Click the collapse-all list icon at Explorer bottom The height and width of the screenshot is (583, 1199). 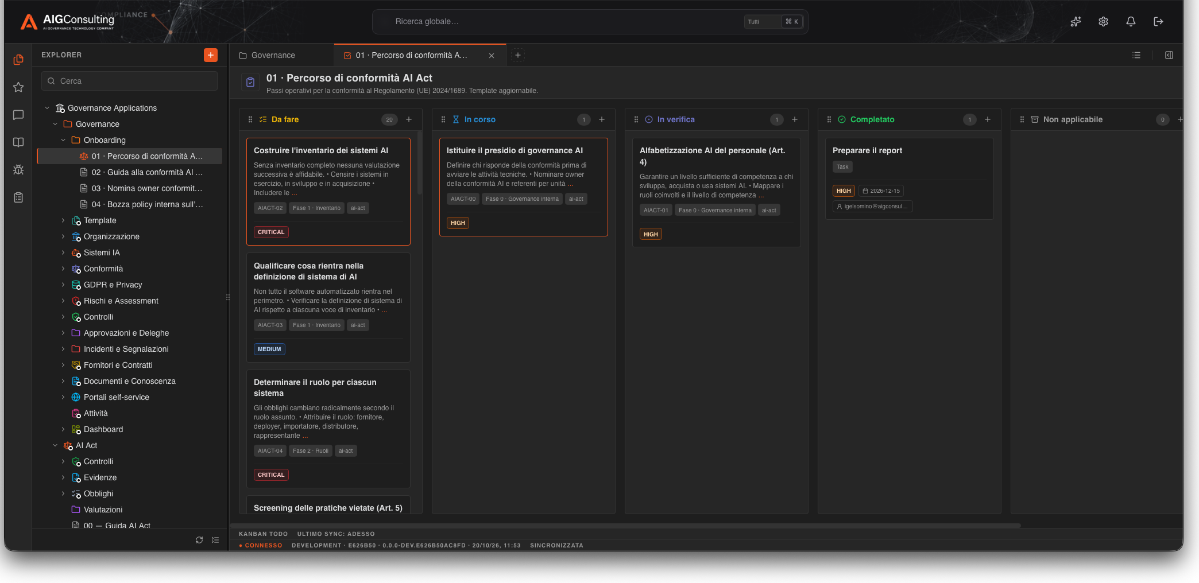pos(215,540)
